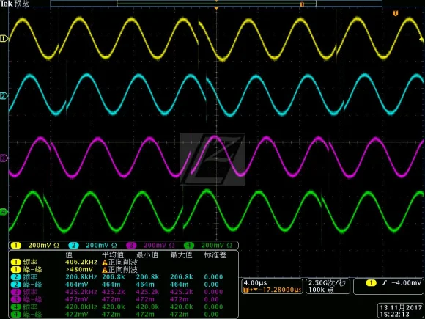Image resolution: width=425 pixels, height=319 pixels.
Task: Click the channel 1 badge beside 200mV
Action: [15, 246]
